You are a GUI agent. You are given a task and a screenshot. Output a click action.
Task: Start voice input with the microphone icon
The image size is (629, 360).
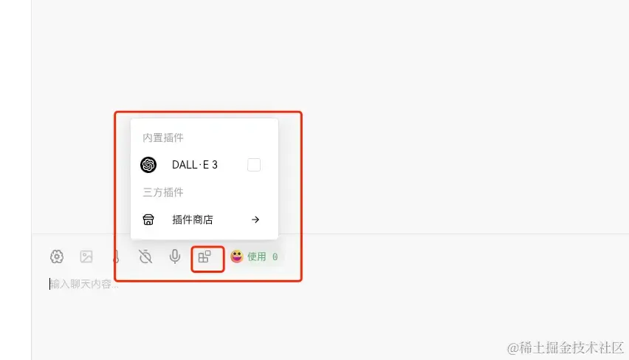click(x=175, y=257)
